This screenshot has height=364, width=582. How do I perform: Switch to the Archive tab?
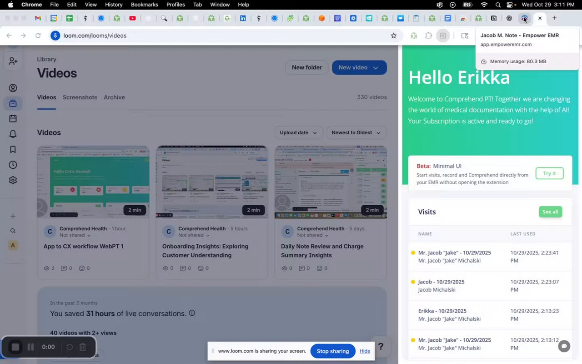coord(114,97)
